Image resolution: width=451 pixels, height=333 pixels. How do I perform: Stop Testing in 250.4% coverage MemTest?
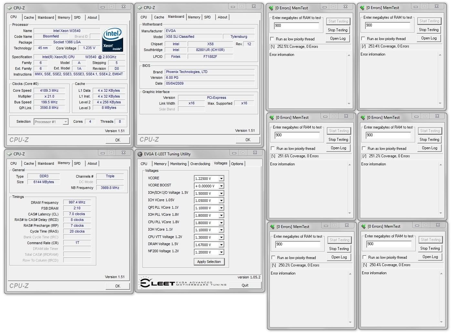pos(430,248)
